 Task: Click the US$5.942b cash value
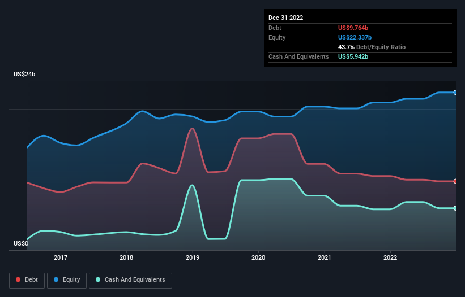click(353, 56)
